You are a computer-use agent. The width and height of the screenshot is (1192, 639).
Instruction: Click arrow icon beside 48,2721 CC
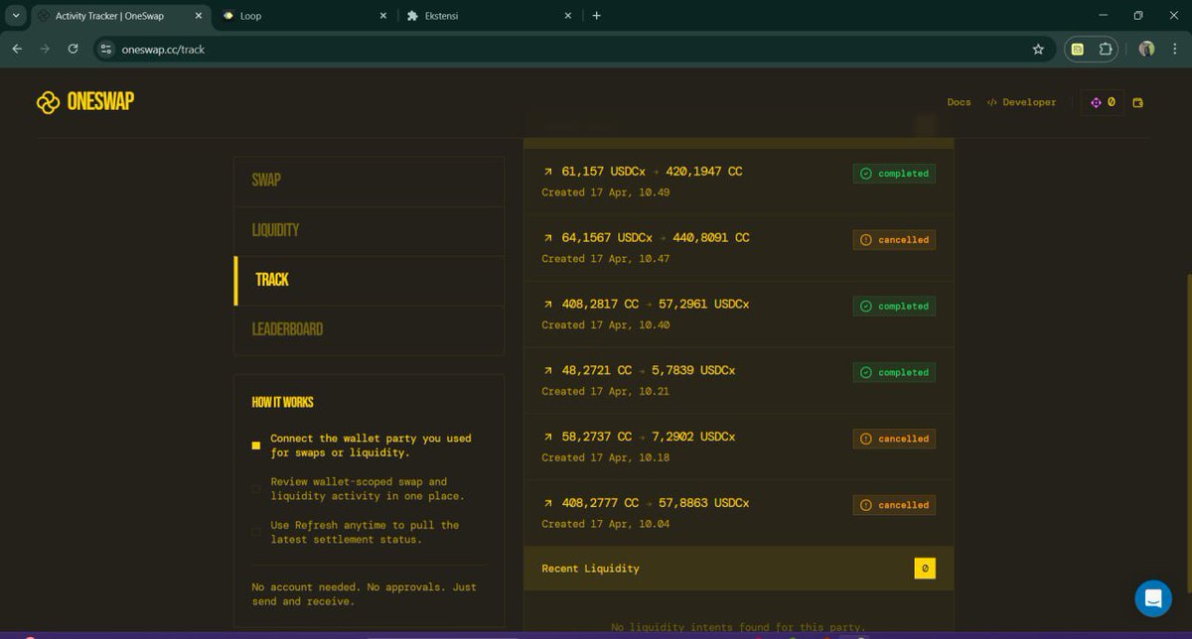pyautogui.click(x=547, y=371)
